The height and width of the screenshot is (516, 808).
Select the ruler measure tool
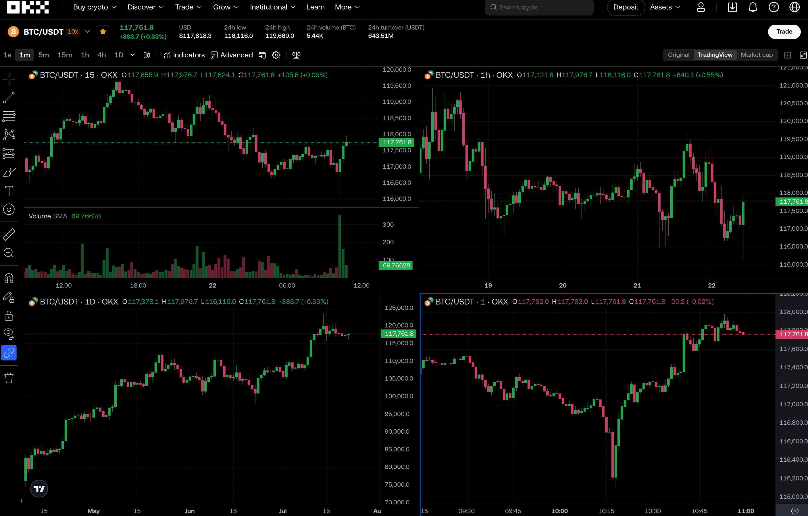point(9,234)
